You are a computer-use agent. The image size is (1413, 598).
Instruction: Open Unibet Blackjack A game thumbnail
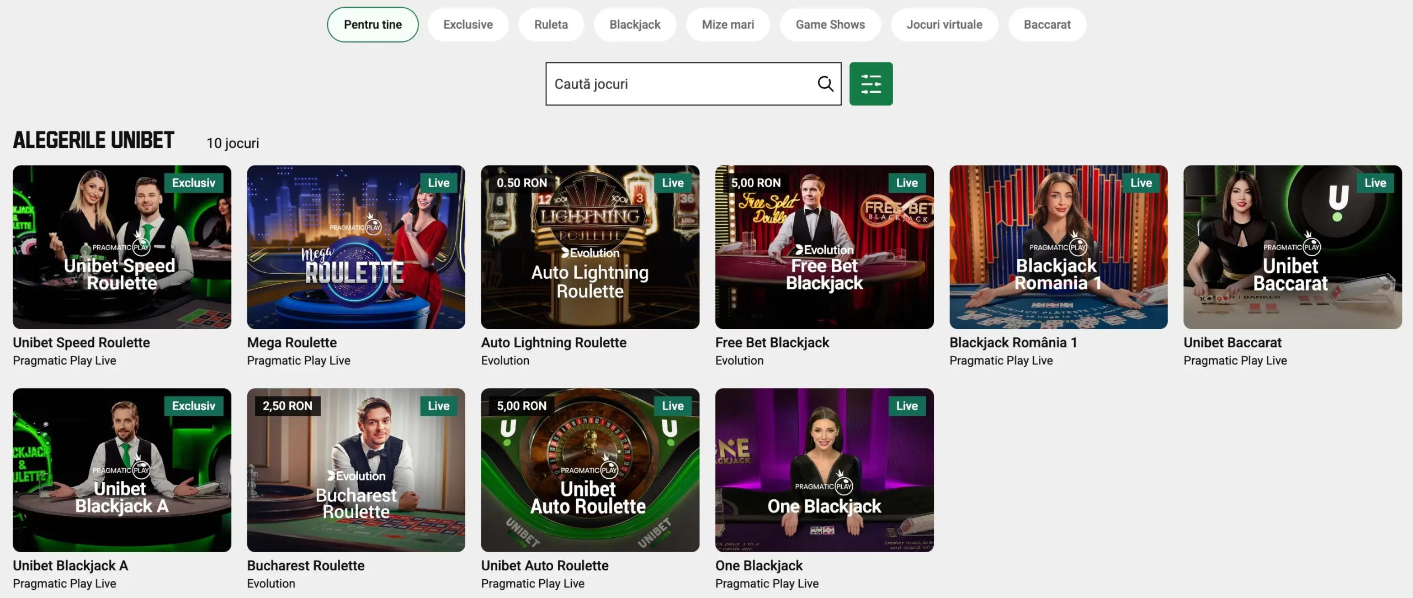(x=122, y=470)
